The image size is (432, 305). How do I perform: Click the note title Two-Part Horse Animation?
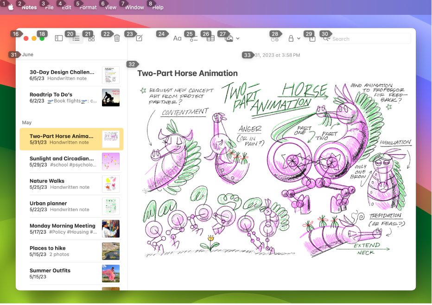(x=187, y=73)
